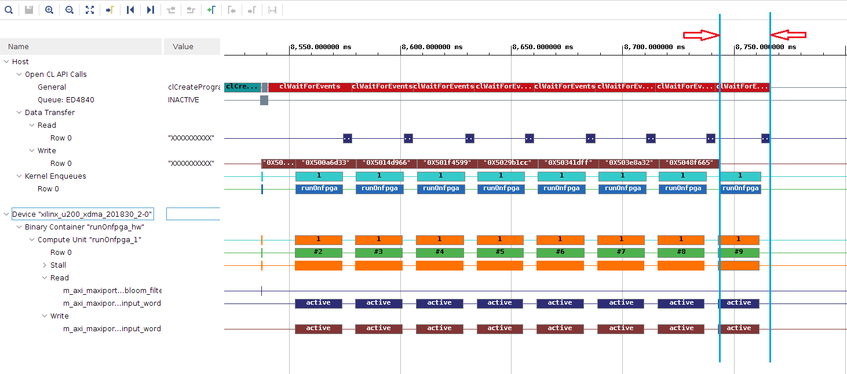Click the green #5 compute unit block
The height and width of the screenshot is (374, 847).
(499, 253)
